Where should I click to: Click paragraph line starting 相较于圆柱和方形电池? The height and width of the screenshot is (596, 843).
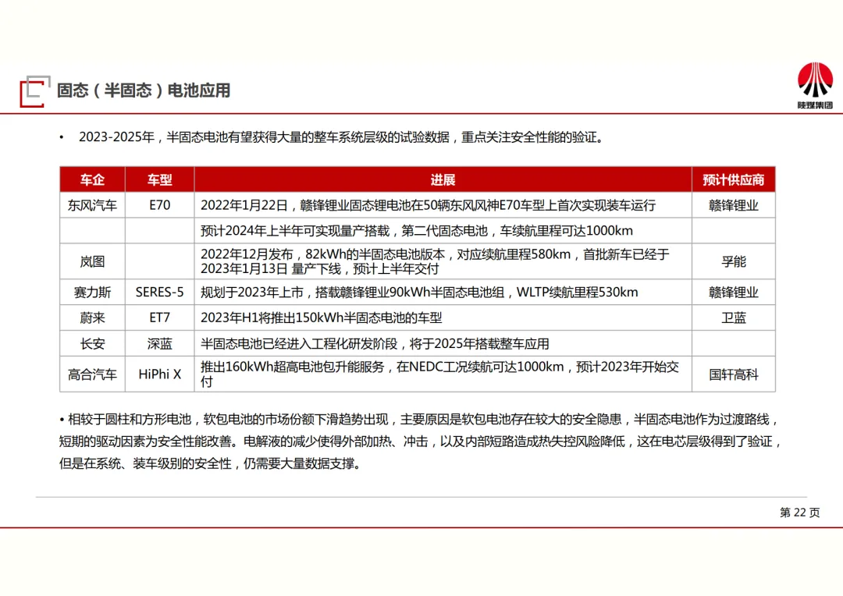(x=419, y=419)
